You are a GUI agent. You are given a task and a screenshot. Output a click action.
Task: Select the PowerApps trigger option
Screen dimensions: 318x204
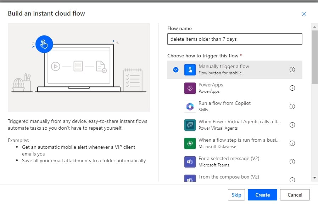pyautogui.click(x=235, y=88)
